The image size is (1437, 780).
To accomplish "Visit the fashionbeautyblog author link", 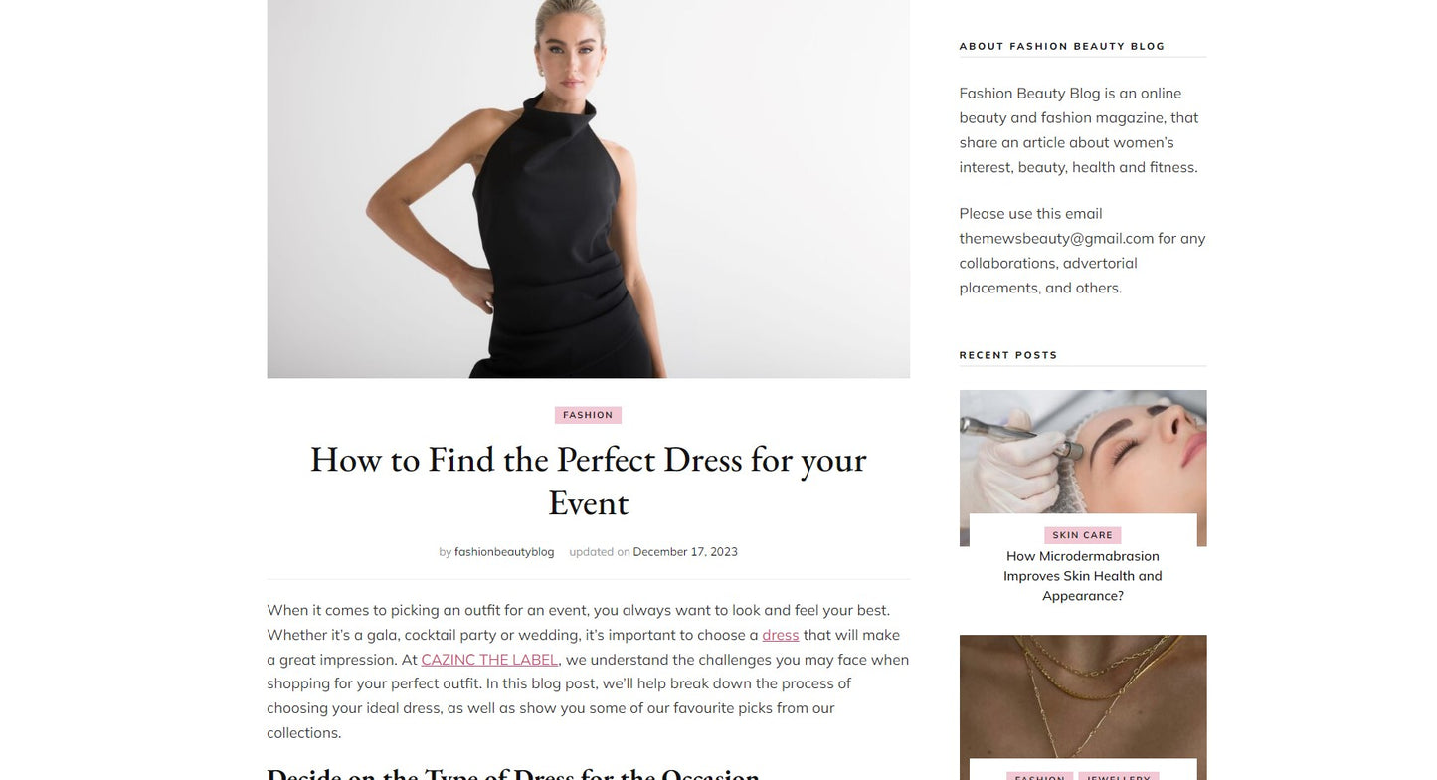I will tap(504, 552).
